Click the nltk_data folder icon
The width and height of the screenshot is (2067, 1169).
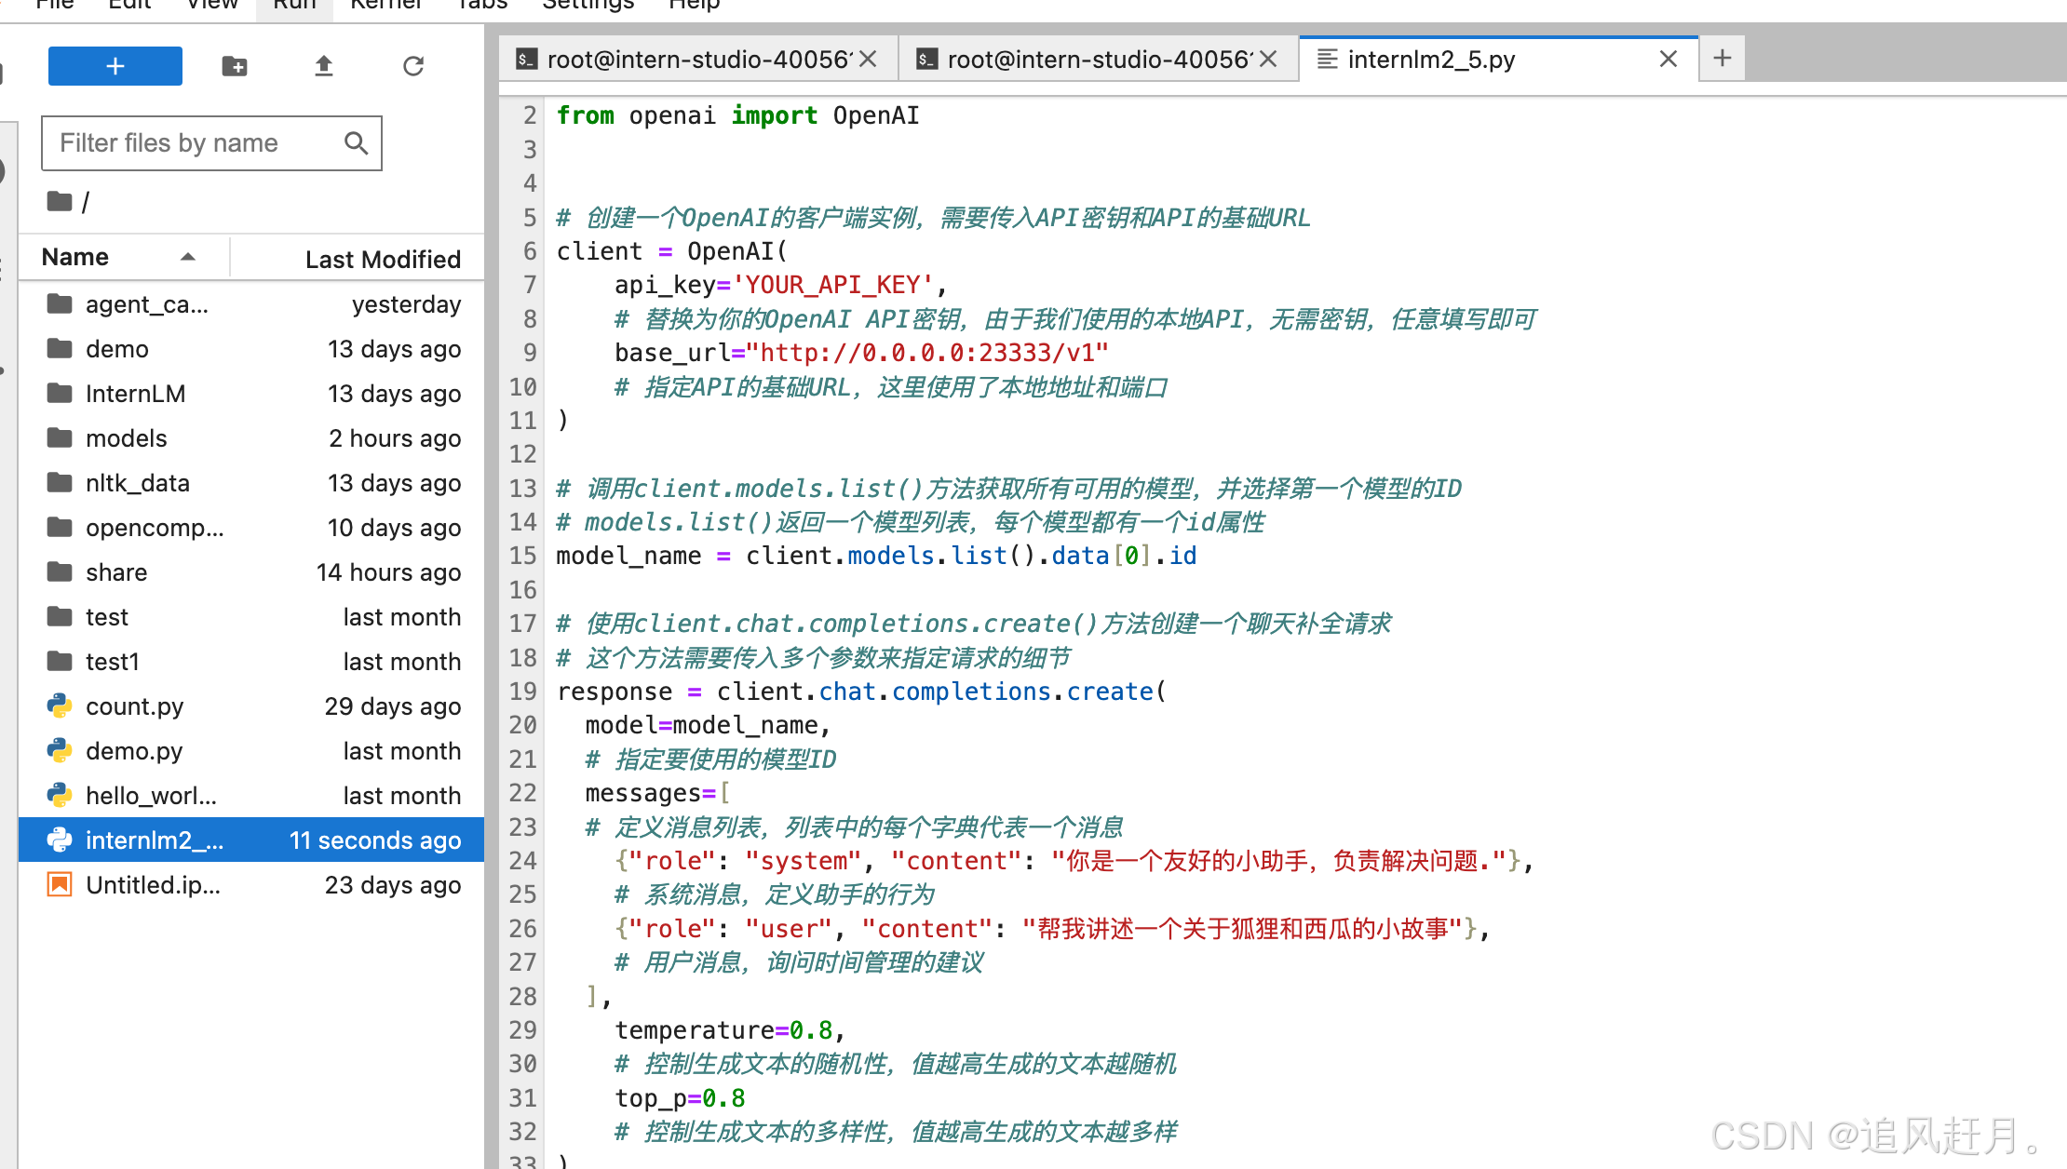[60, 482]
